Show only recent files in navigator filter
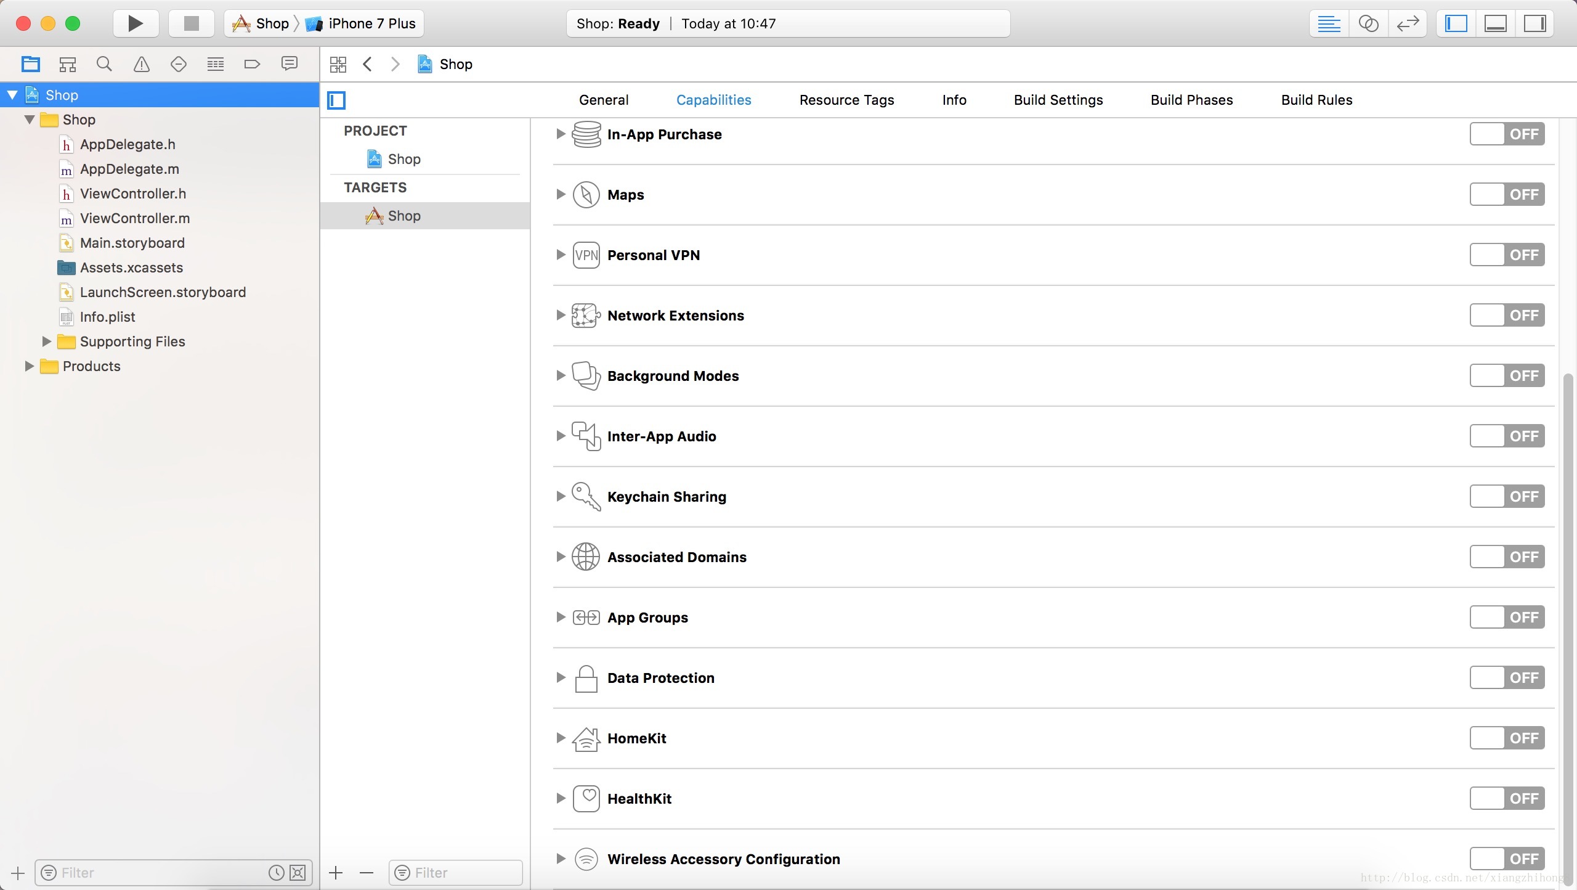This screenshot has height=890, width=1577. (x=277, y=873)
